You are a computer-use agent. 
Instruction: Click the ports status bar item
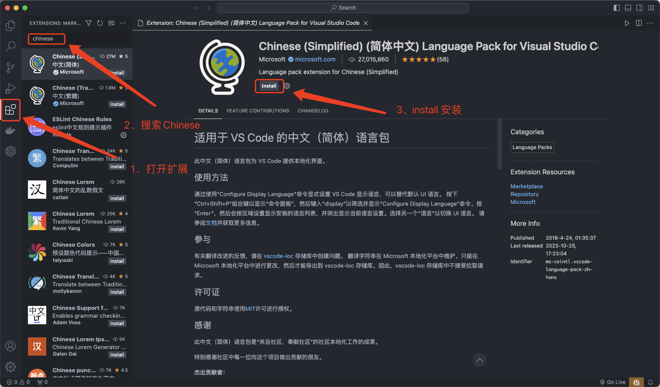pyautogui.click(x=43, y=382)
